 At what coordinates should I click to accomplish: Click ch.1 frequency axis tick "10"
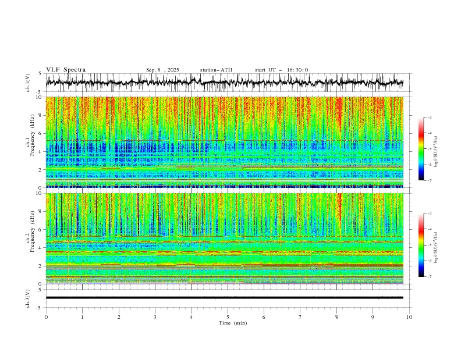39,97
